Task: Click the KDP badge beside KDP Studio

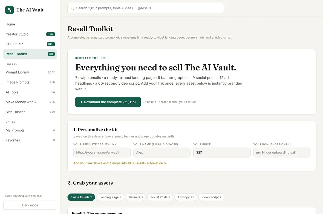Action: click(51, 44)
